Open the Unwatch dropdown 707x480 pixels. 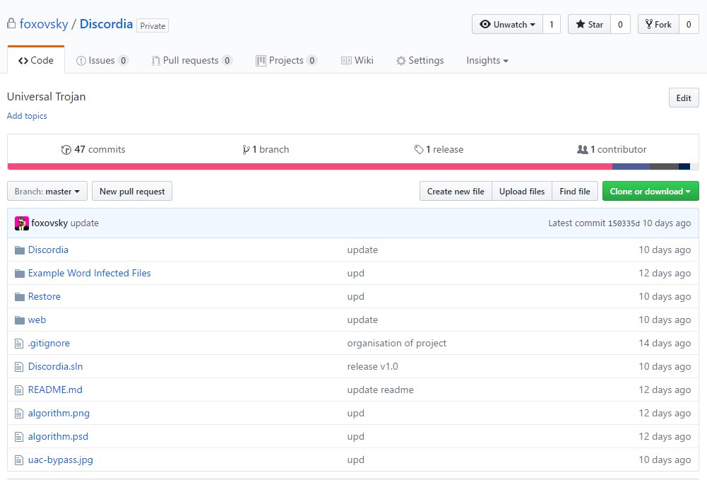[x=507, y=24]
